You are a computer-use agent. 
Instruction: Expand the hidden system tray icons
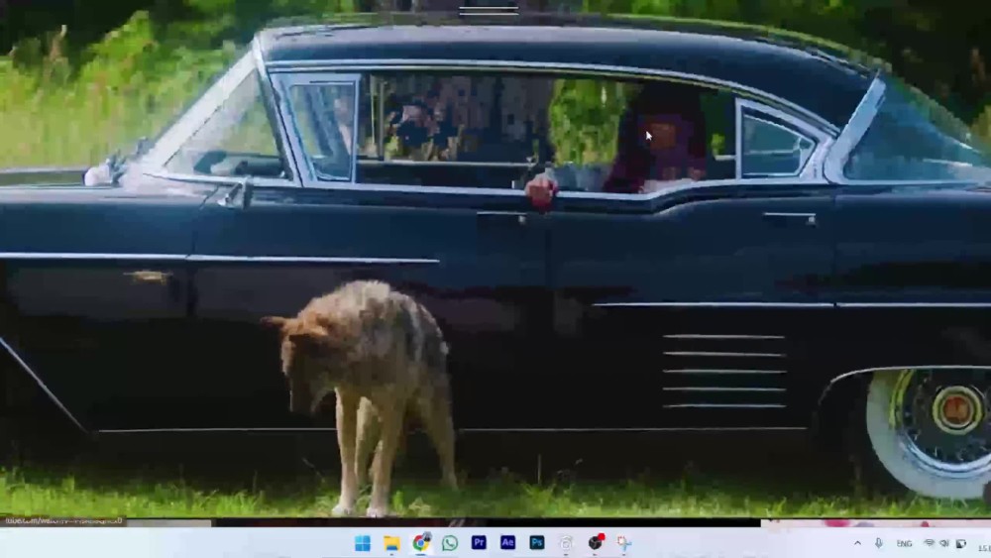click(857, 543)
